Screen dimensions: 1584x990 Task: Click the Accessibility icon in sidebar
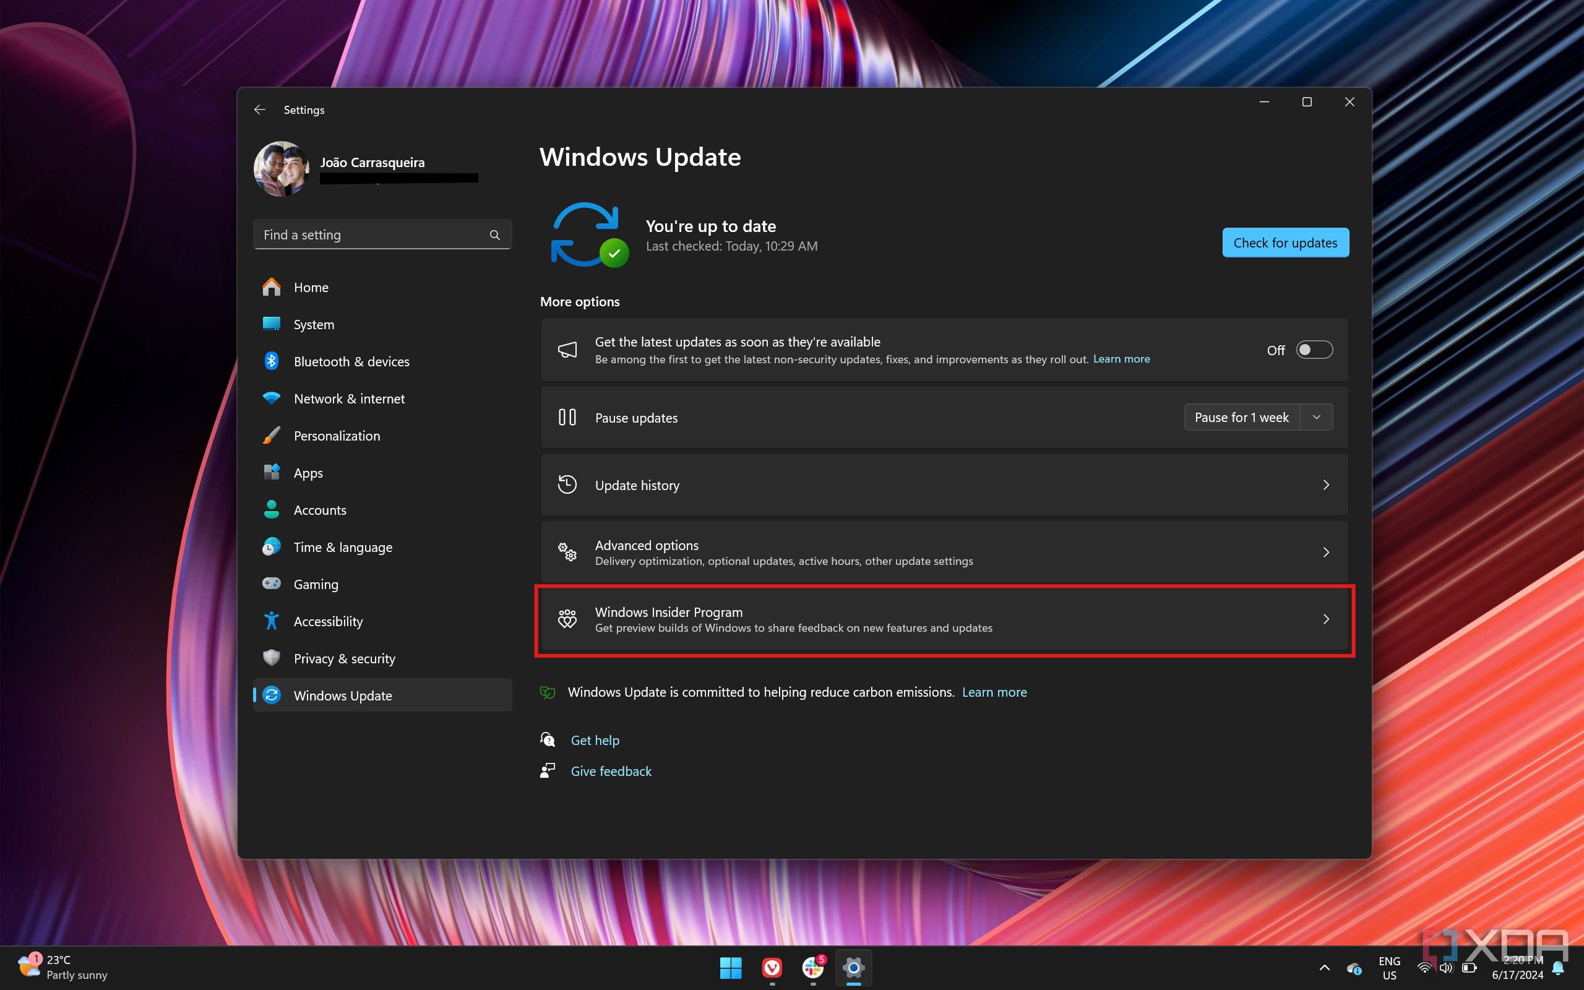(273, 621)
